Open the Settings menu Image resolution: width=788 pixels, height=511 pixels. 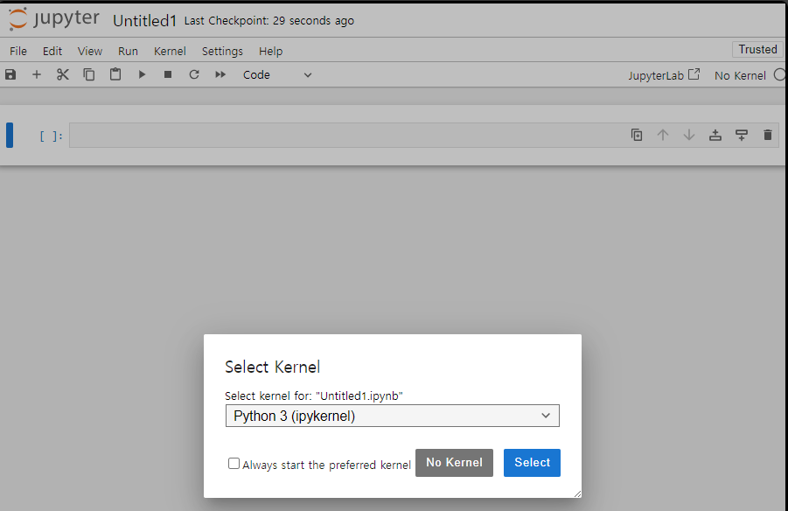[222, 52]
